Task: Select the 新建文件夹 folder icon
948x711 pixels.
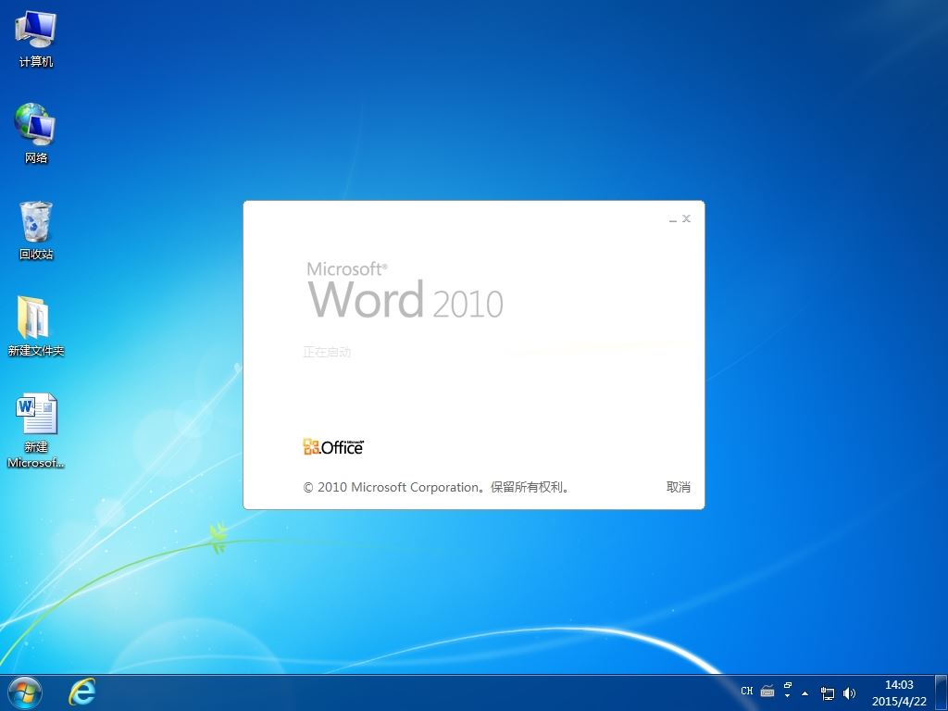Action: tap(36, 327)
